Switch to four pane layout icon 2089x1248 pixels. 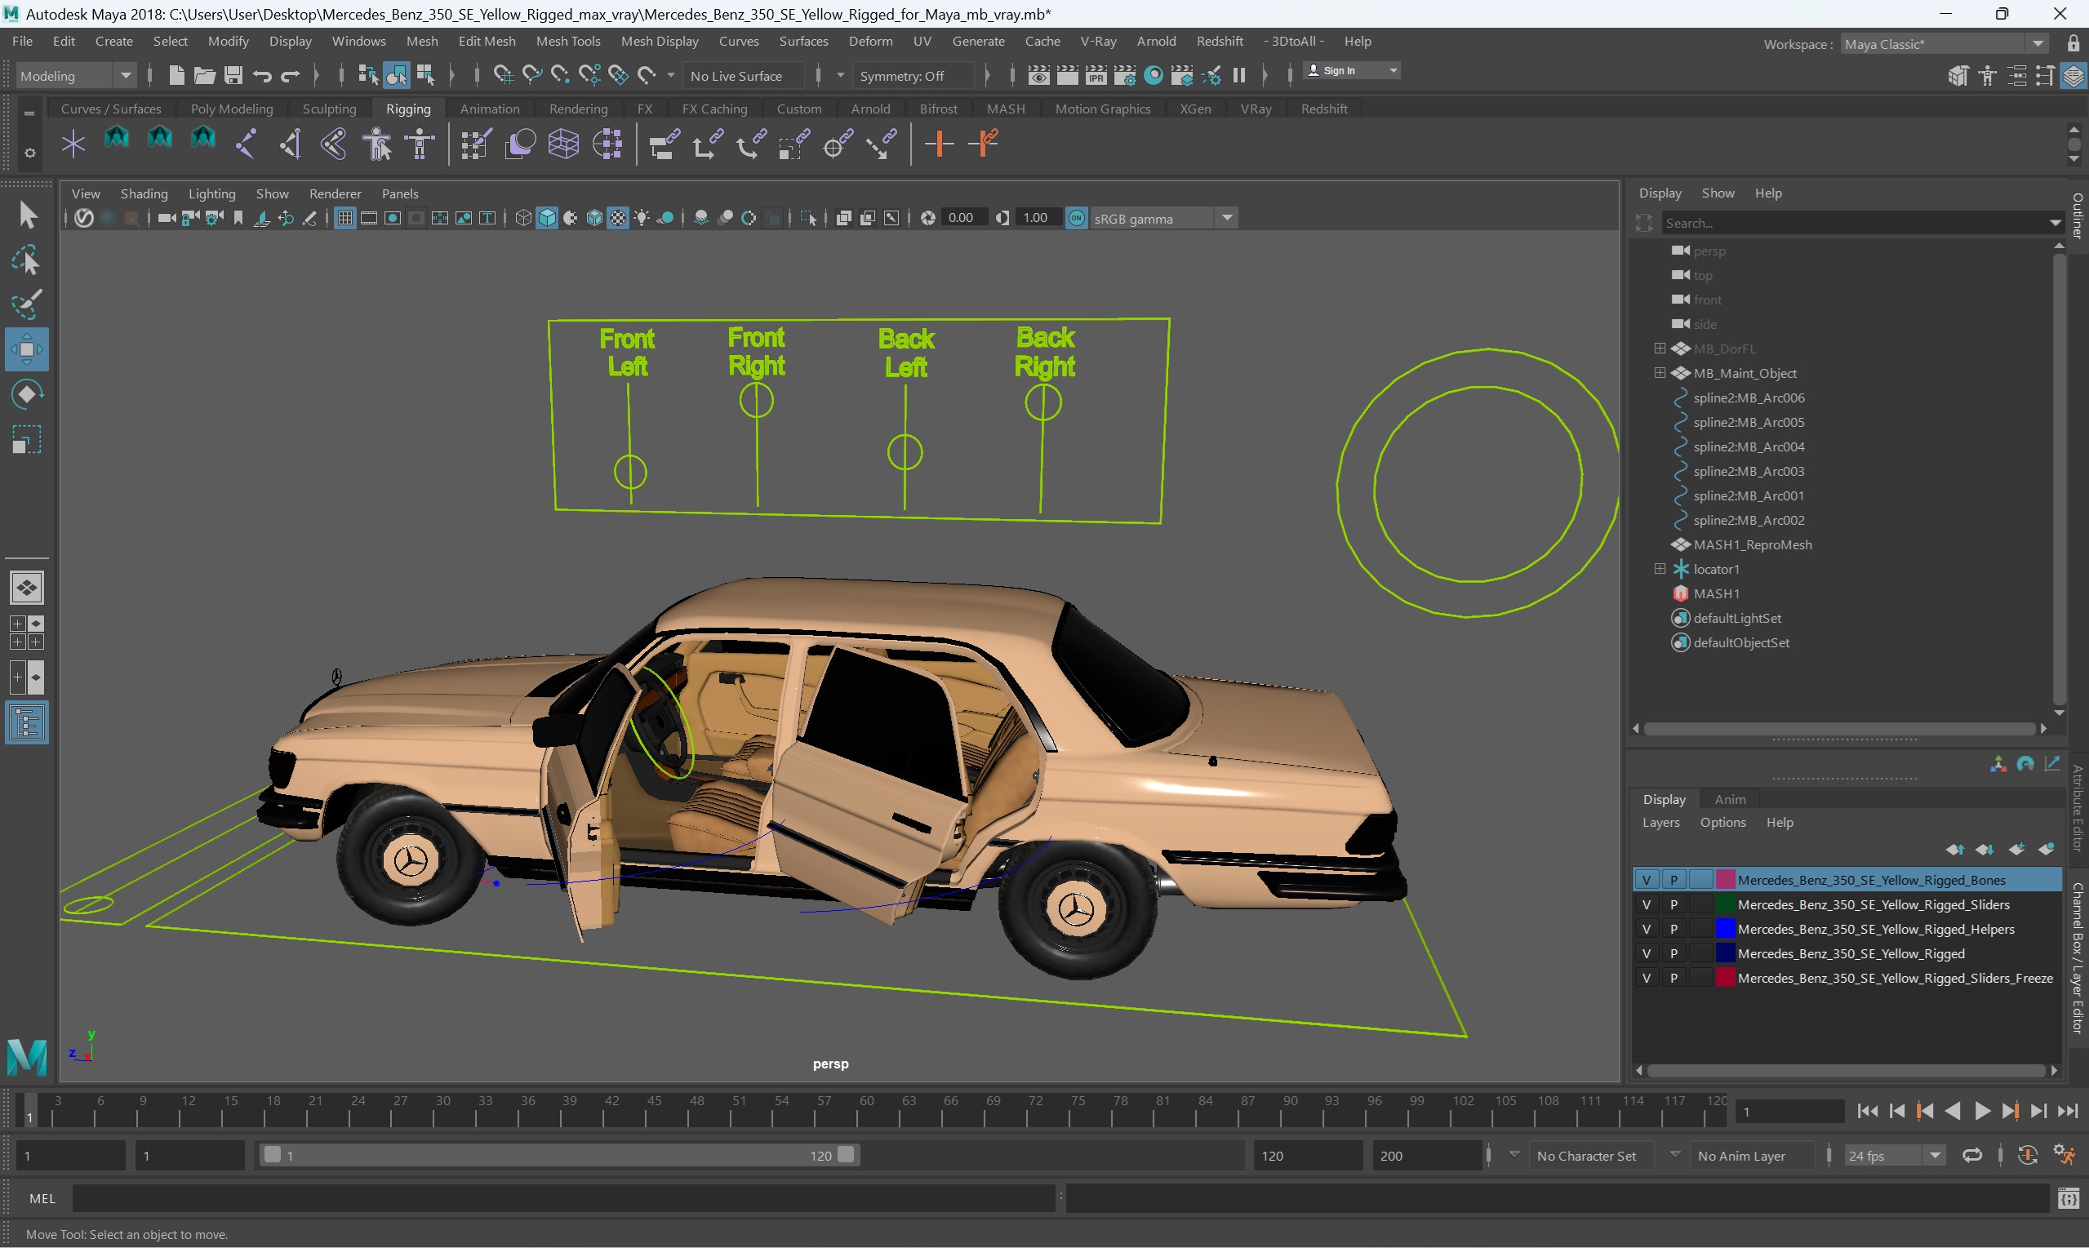[x=27, y=633]
